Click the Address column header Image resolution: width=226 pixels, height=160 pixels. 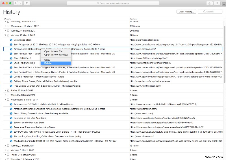(134, 19)
